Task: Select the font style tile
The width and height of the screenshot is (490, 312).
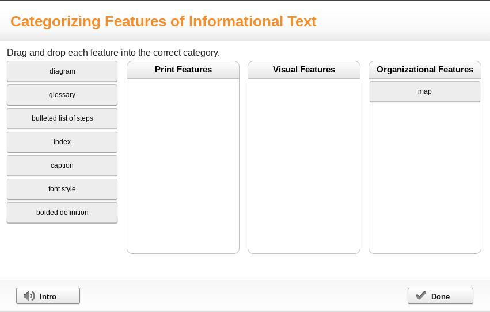Action: point(62,189)
